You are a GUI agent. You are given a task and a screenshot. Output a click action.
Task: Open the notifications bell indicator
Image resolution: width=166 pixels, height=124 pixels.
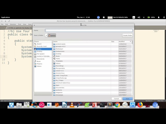158,17
